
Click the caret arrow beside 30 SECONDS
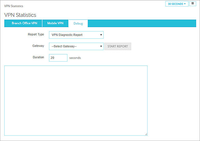click(185, 4)
